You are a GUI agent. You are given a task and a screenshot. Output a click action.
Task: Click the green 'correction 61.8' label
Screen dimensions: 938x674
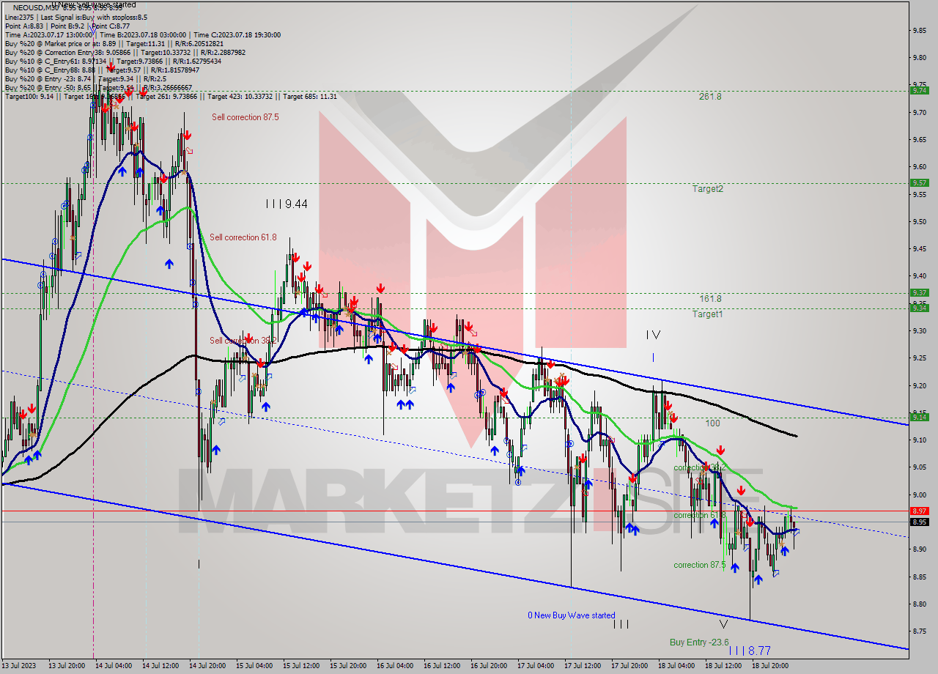[x=700, y=516]
